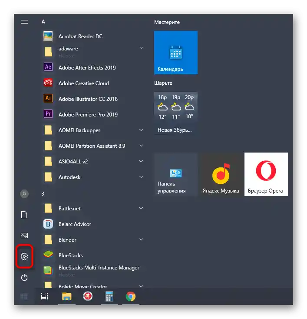The width and height of the screenshot is (307, 319).
Task: Click the adaware folder icon
Action: 48,52
